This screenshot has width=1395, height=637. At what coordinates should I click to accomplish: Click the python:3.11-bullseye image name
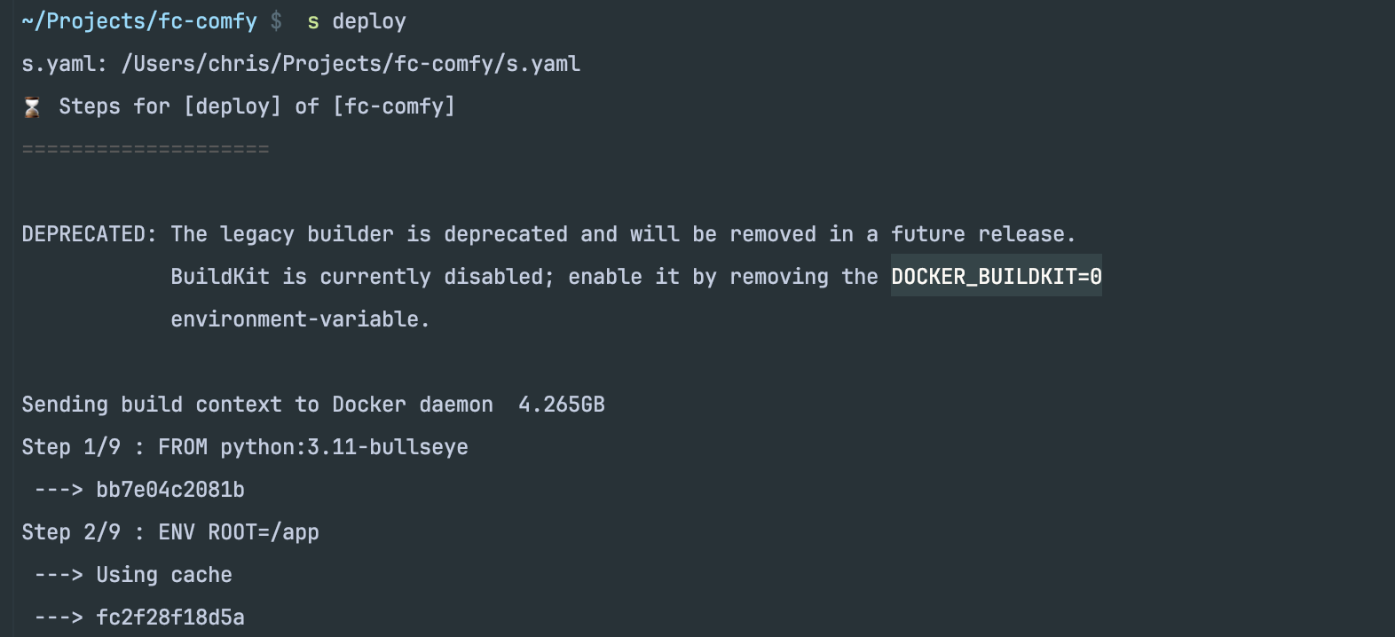click(344, 447)
